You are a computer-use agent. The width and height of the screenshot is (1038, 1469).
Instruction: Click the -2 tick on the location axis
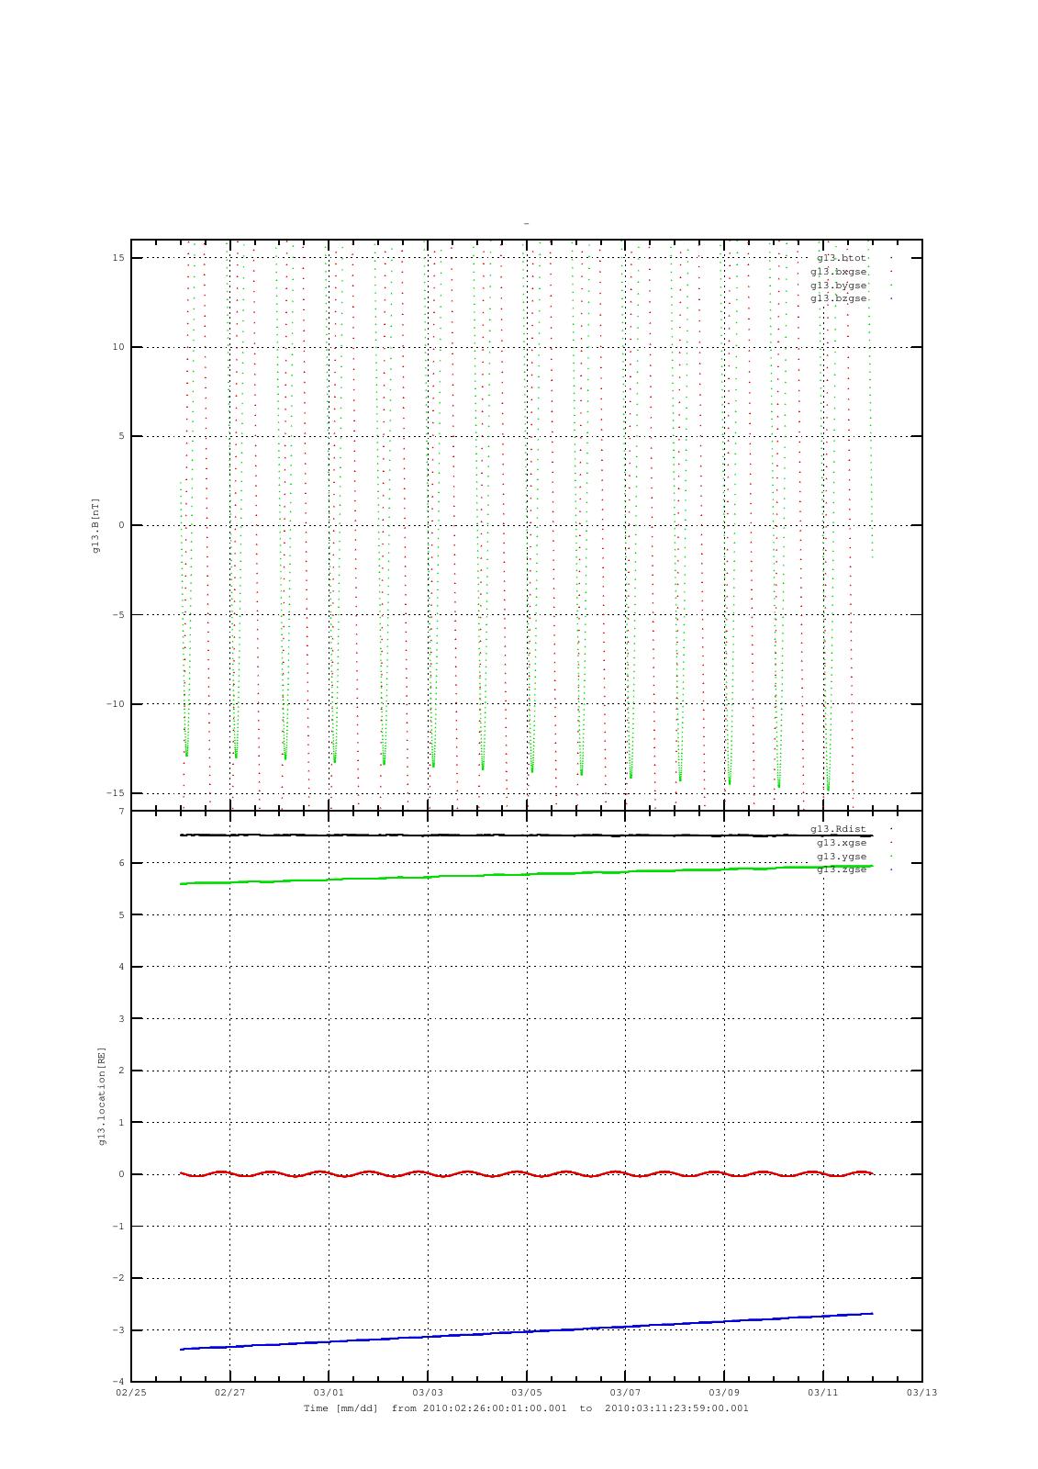point(119,1278)
